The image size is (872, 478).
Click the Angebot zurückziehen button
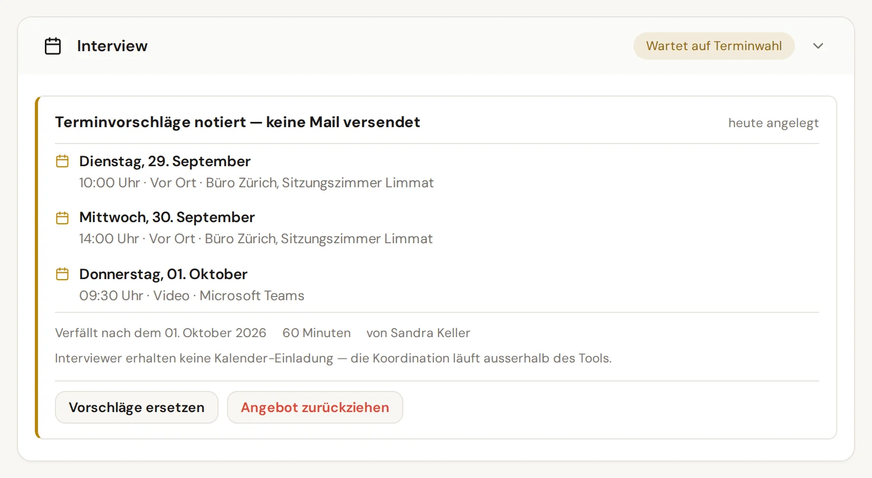[x=315, y=407]
